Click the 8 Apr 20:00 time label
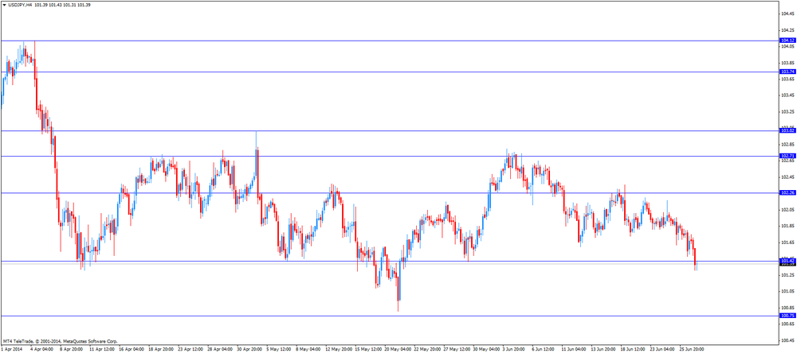The height and width of the screenshot is (353, 797). click(x=70, y=350)
